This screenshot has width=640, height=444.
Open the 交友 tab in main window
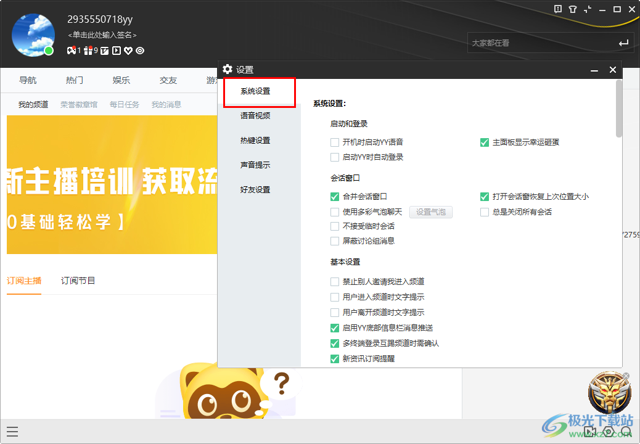[x=168, y=80]
